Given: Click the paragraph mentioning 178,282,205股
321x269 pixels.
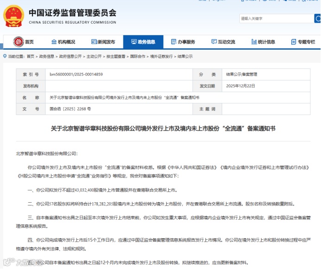Looking at the screenshot, I should tap(161, 204).
